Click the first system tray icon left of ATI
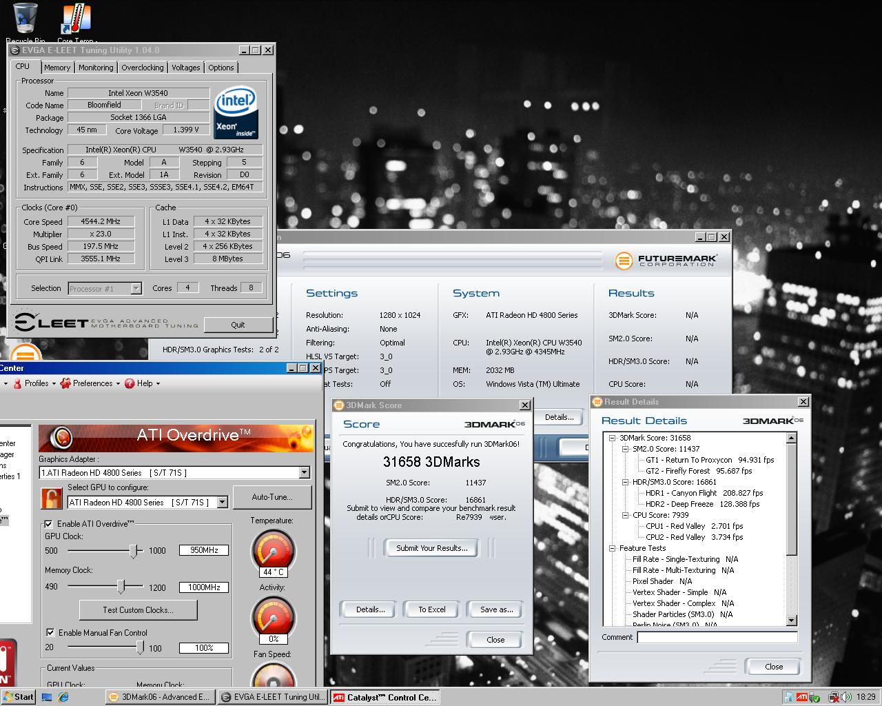Viewport: 882px width, 706px height. coord(788,697)
